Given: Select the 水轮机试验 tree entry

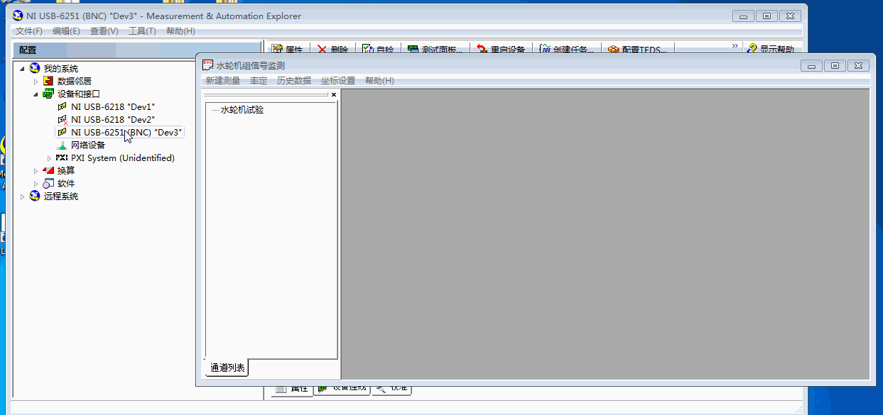Looking at the screenshot, I should 242,110.
